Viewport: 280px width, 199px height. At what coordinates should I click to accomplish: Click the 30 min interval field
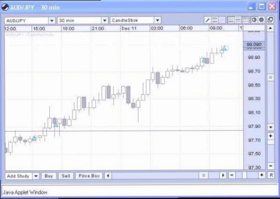pos(79,21)
